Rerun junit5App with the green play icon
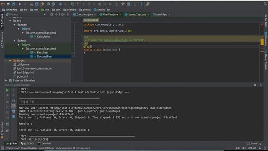Image resolution: width=268 pixels, height=151 pixels. pyautogui.click(x=8, y=90)
